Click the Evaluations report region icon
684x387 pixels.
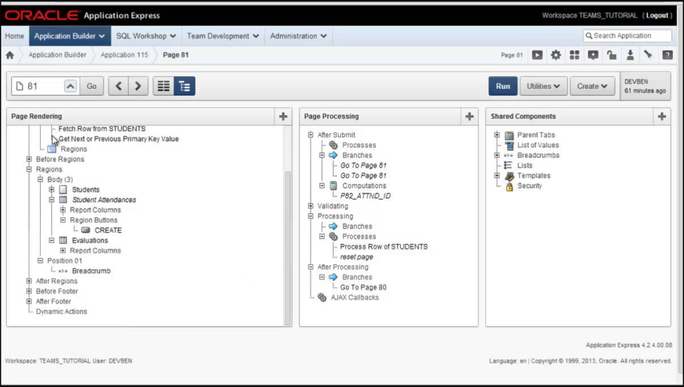pos(63,241)
